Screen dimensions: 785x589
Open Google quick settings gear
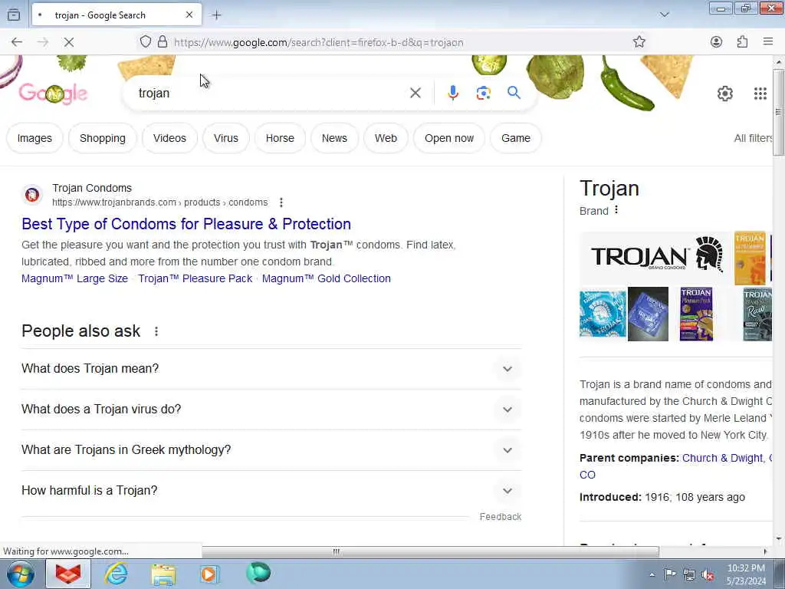point(725,93)
